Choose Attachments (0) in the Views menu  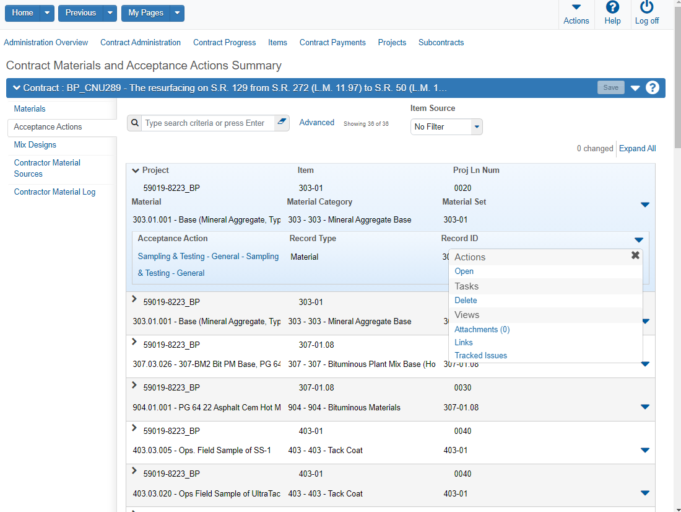click(482, 329)
